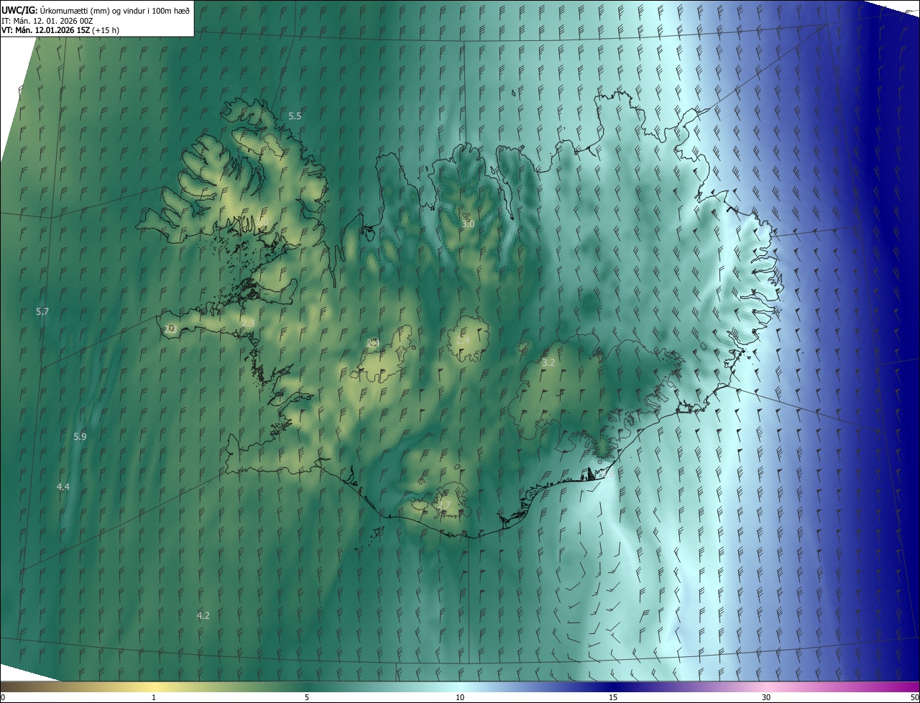This screenshot has width=920, height=703.
Task: Click the "5" tick label on the color scale
Action: pos(307,697)
